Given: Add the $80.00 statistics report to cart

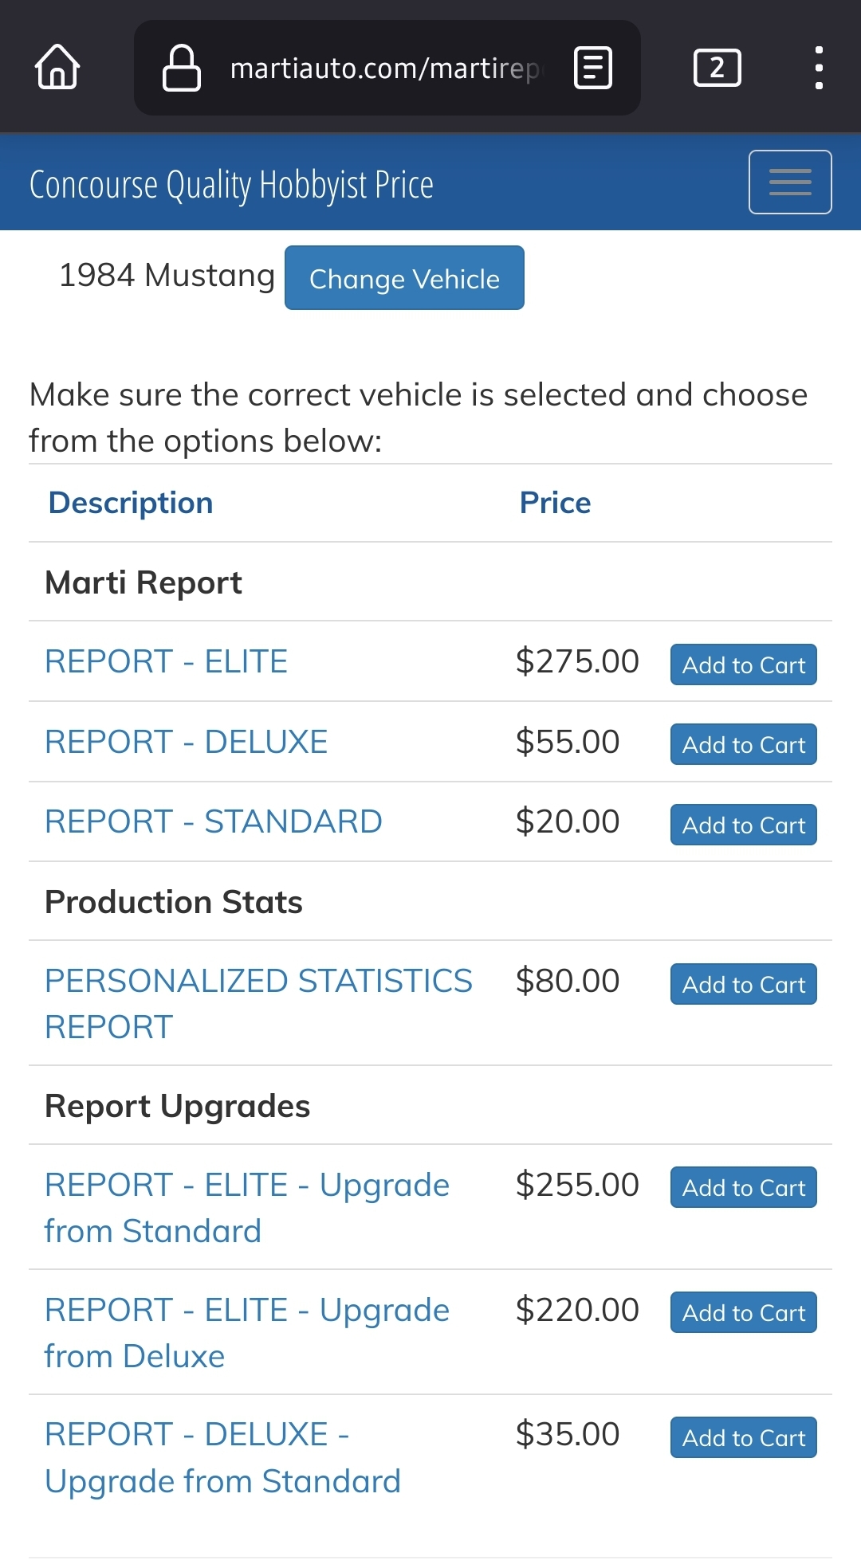Looking at the screenshot, I should 744,984.
